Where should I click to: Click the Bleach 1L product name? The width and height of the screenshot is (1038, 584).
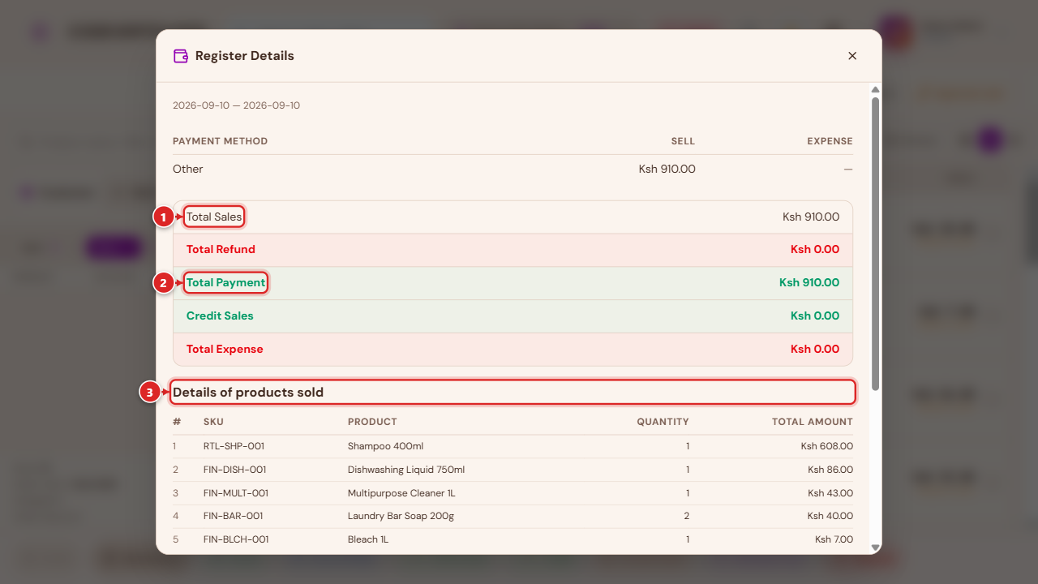click(368, 539)
